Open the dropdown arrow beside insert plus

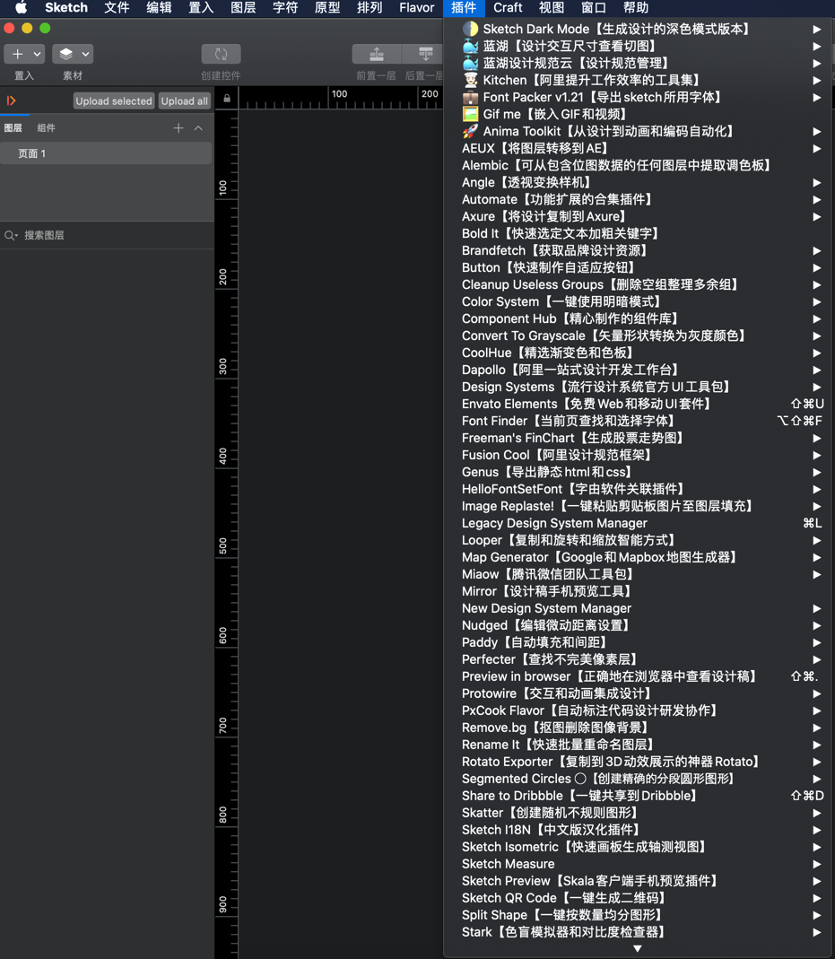[38, 54]
